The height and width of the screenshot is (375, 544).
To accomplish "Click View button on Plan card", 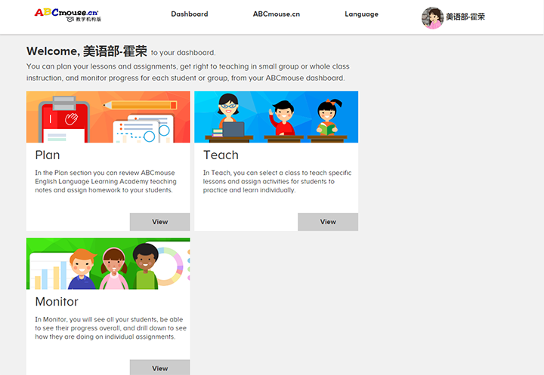I will click(160, 222).
